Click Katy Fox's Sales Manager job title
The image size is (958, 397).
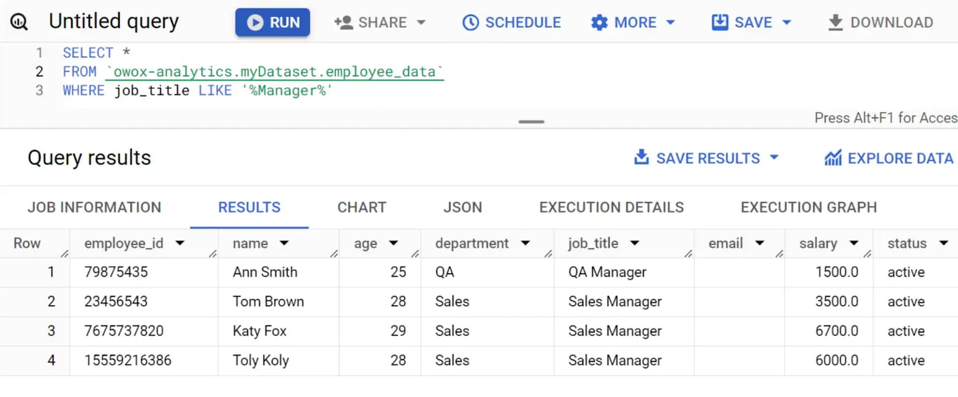(615, 331)
